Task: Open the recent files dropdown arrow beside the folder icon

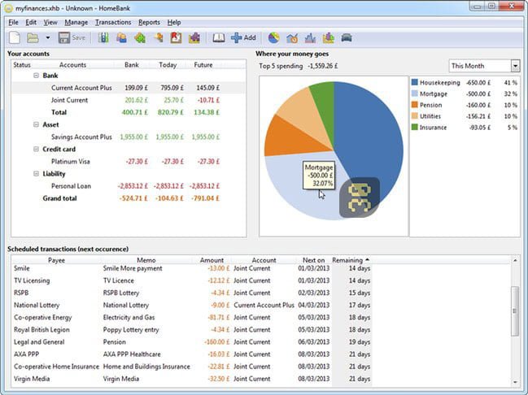Action: [x=48, y=37]
